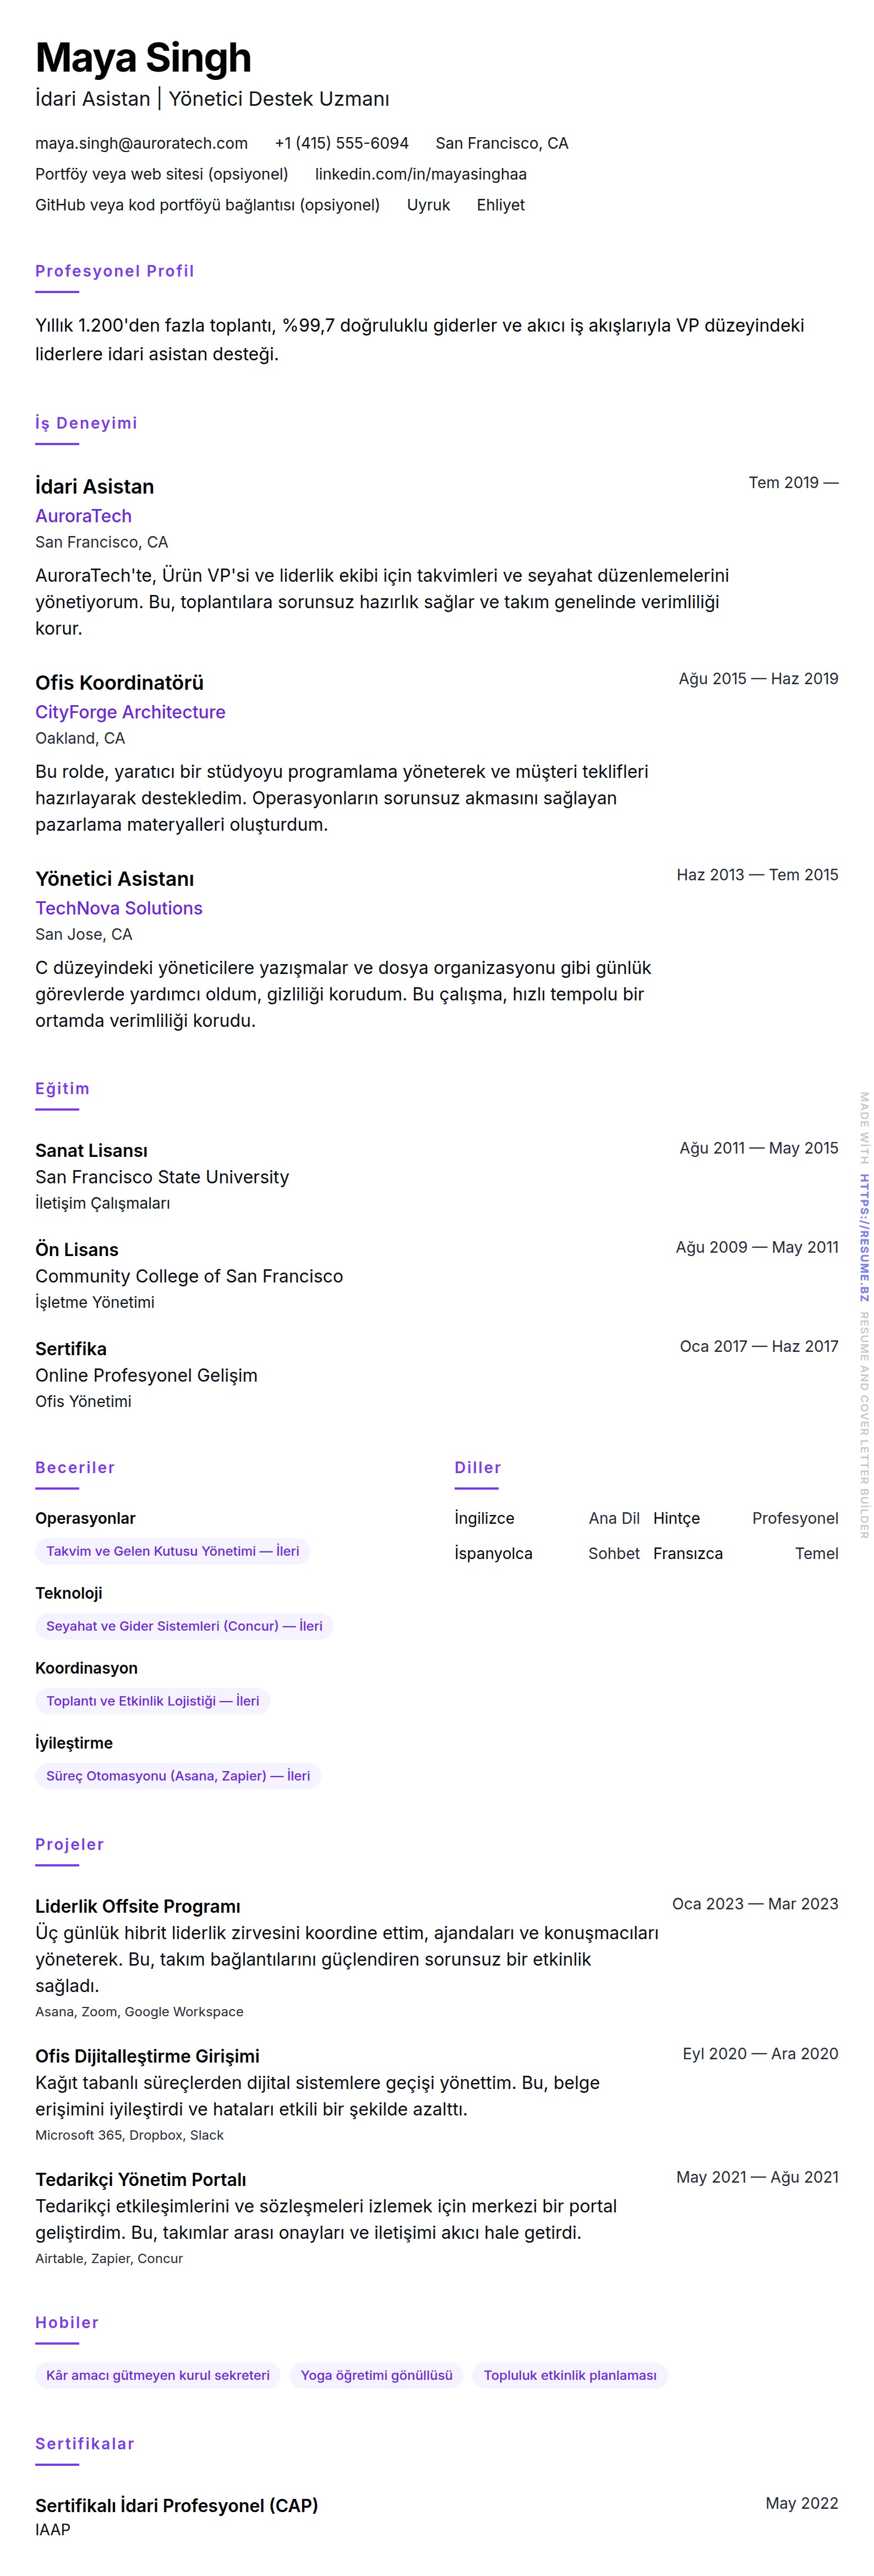The image size is (874, 2576).
Task: Click the Takvim ve Gelen Kutusu Yönetimi skill tag
Action: tap(172, 1551)
